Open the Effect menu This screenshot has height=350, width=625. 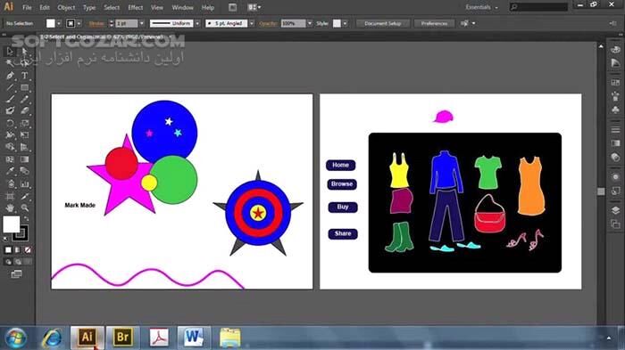(136, 7)
